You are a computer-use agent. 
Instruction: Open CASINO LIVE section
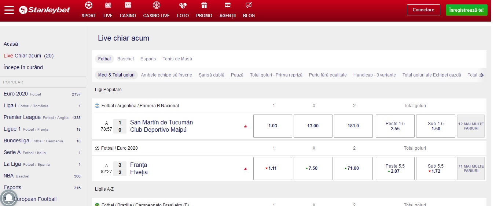click(157, 10)
